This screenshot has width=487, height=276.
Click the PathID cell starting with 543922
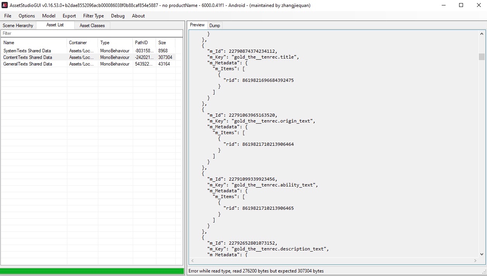click(x=144, y=64)
